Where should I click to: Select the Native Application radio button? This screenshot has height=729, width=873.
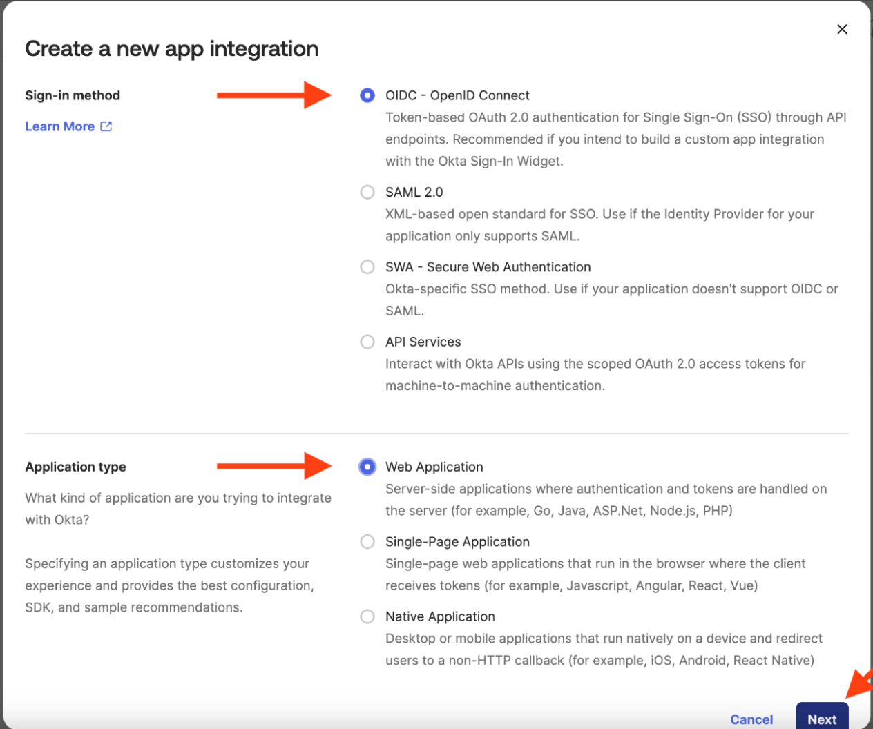[367, 616]
